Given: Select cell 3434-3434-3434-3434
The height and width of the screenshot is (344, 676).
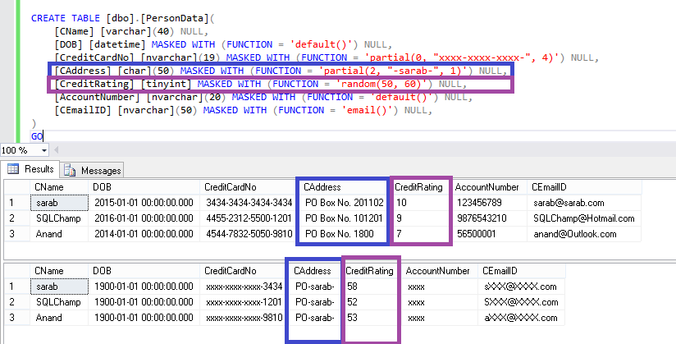Looking at the screenshot, I should tap(249, 203).
